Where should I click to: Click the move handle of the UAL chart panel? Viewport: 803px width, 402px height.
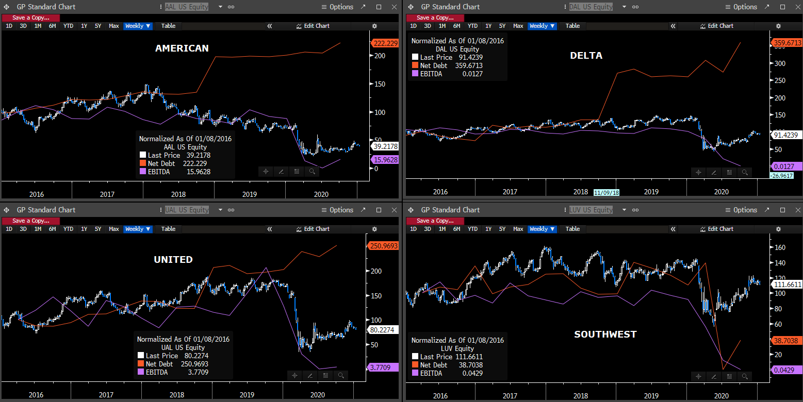7,210
